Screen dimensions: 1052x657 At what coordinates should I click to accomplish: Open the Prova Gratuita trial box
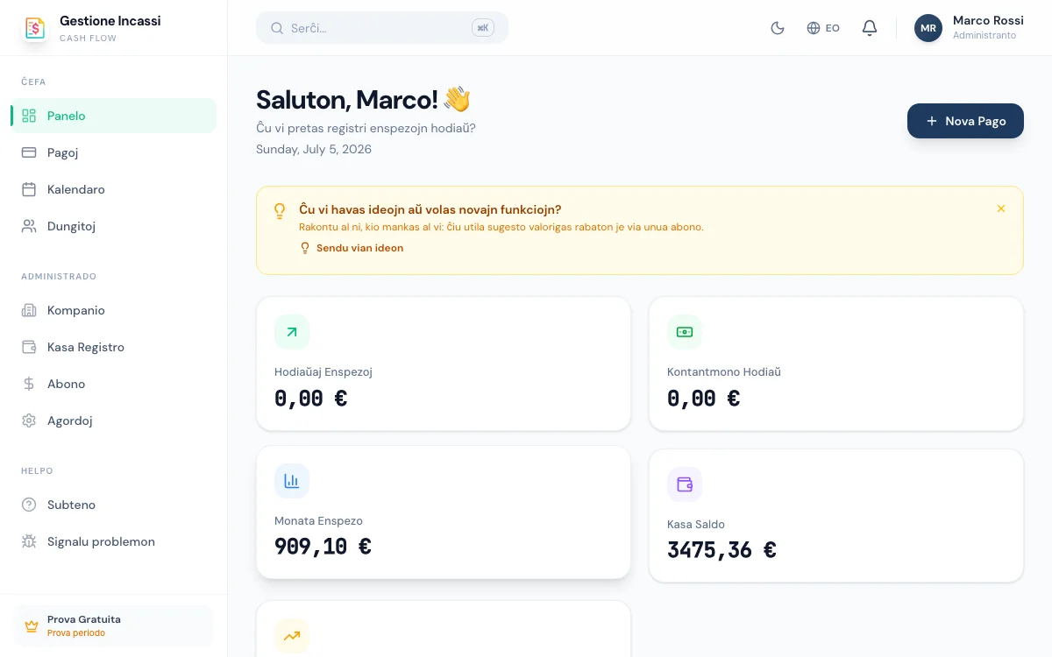(x=113, y=625)
